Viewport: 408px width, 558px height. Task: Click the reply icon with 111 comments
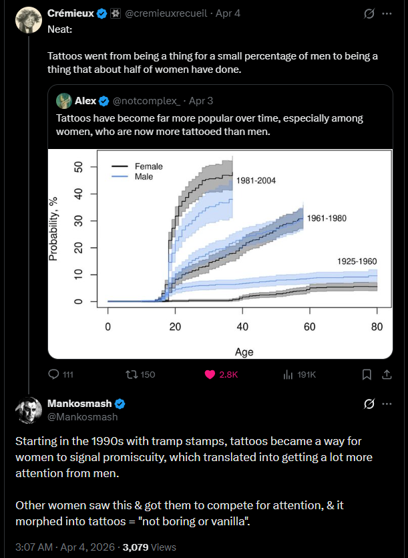[55, 374]
